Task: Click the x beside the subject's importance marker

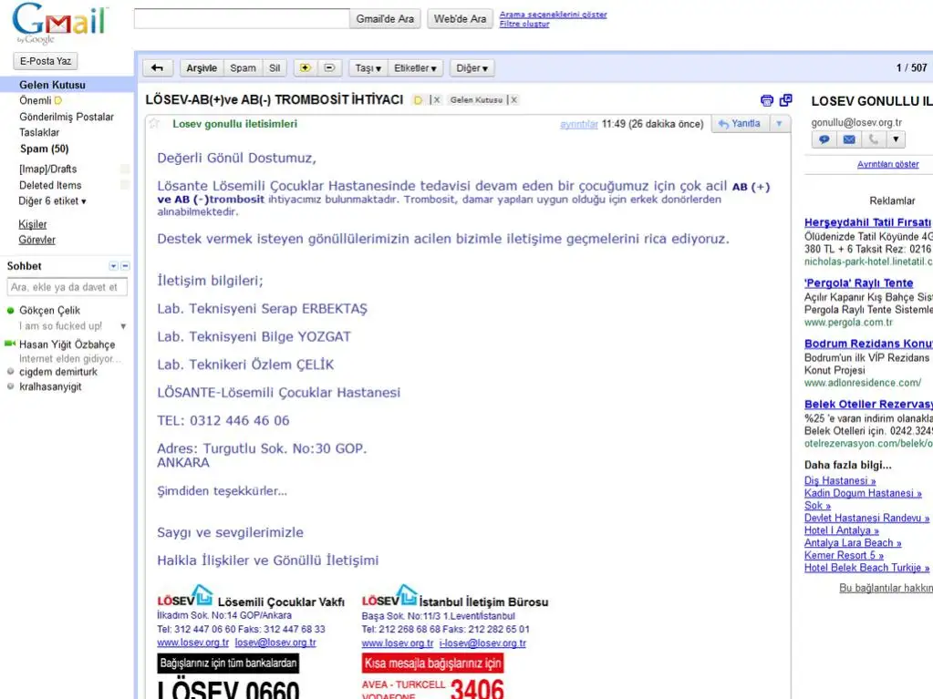Action: click(x=436, y=100)
